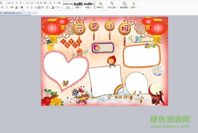Insert a numbered list
This screenshot has height=133, width=198.
tap(32, 3)
